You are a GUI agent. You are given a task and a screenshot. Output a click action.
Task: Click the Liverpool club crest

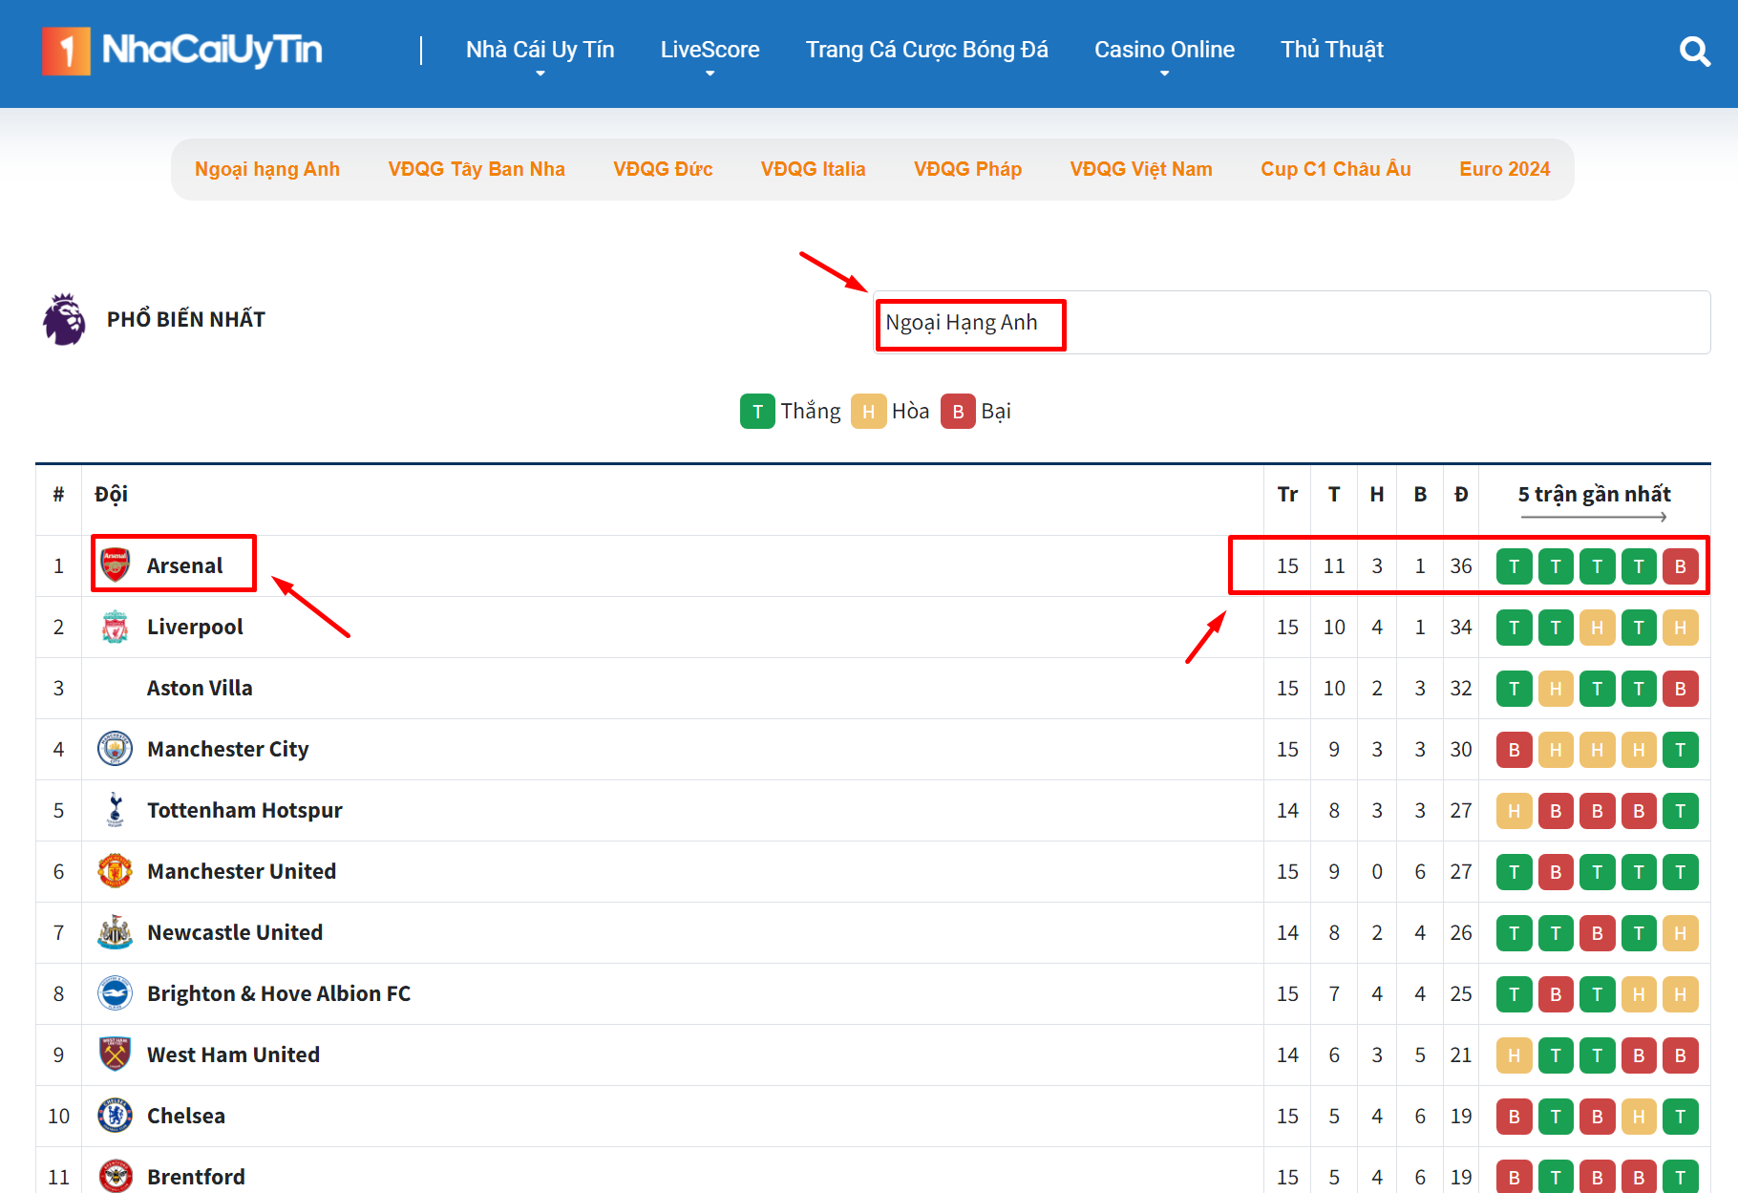(116, 628)
